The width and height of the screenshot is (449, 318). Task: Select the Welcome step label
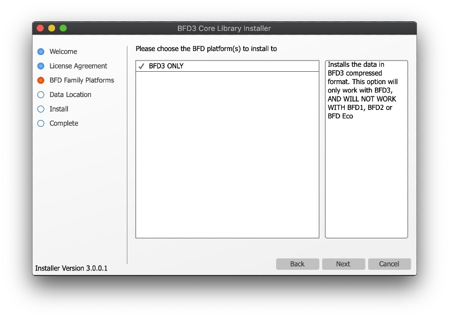[63, 52]
